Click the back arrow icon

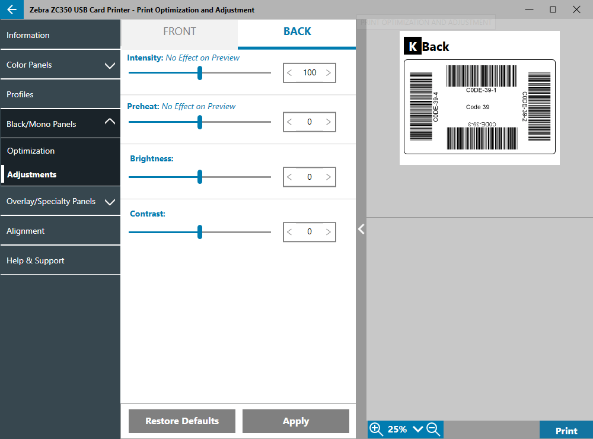[12, 10]
